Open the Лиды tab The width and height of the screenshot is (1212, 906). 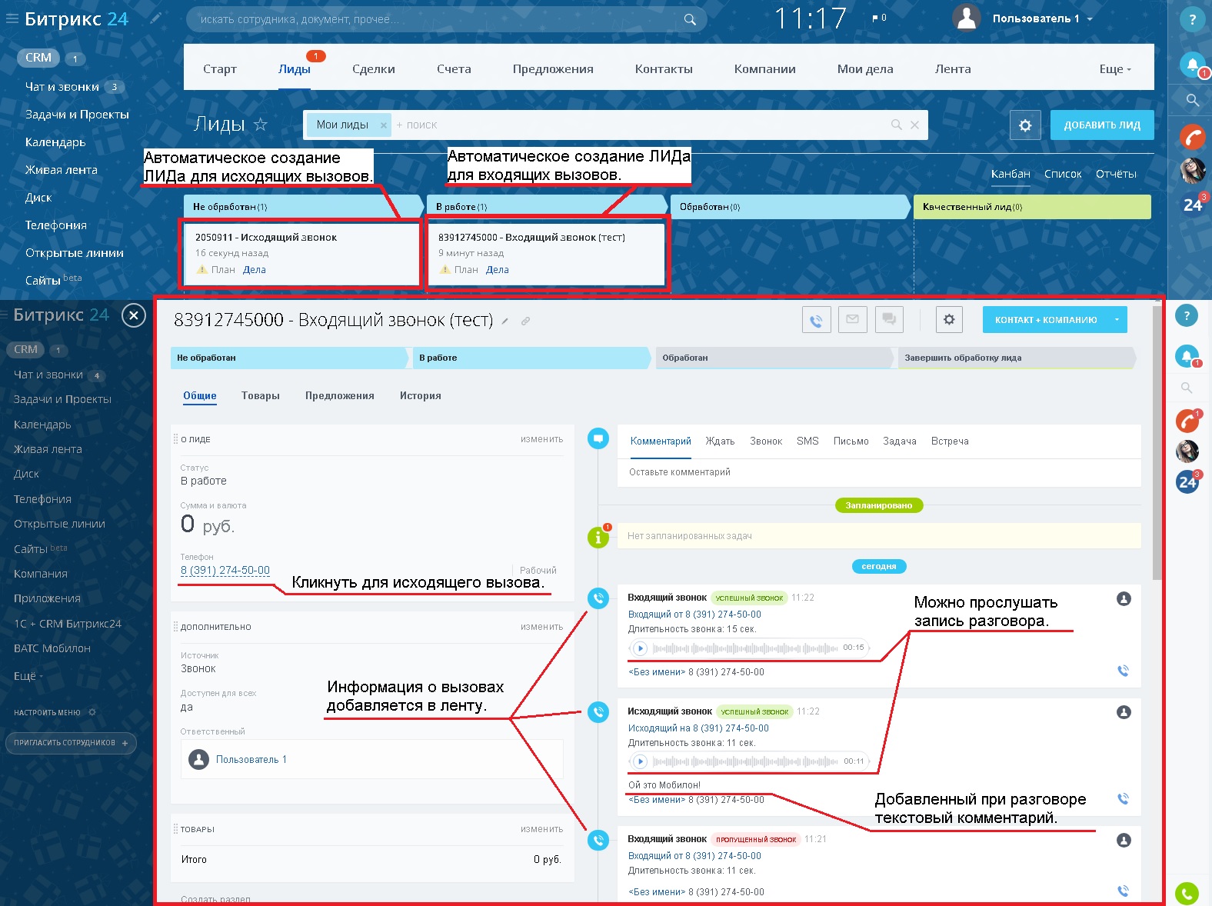295,69
